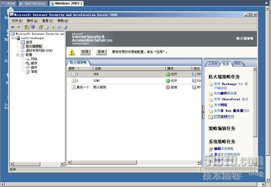Click the green allow icon in the VPN rule row
The width and height of the screenshot is (271, 187).
(x=168, y=74)
